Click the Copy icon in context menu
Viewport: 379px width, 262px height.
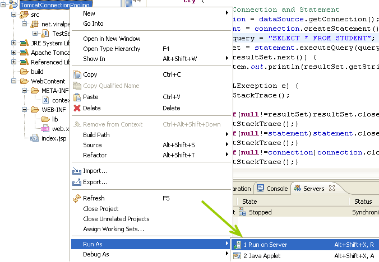pyautogui.click(x=77, y=74)
